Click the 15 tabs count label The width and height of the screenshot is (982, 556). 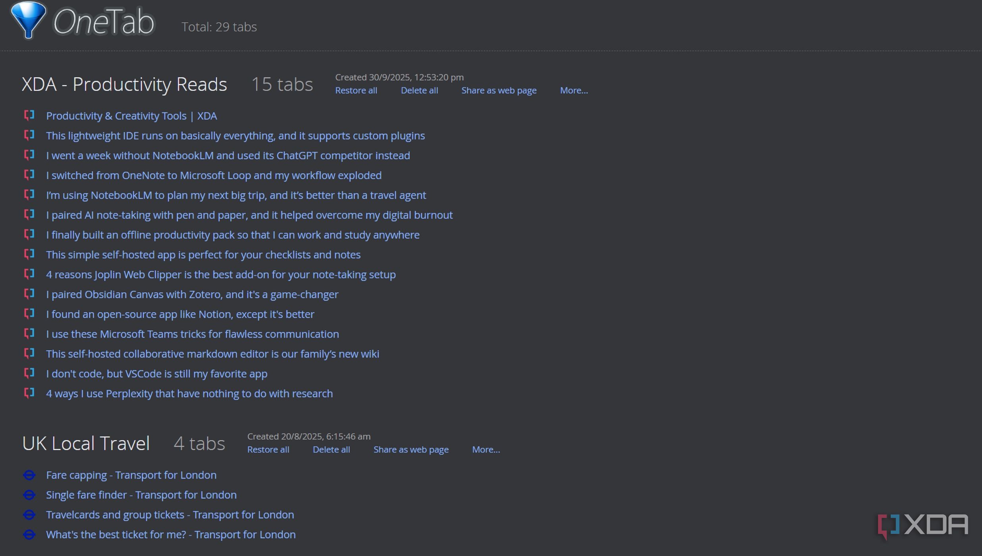tap(282, 84)
